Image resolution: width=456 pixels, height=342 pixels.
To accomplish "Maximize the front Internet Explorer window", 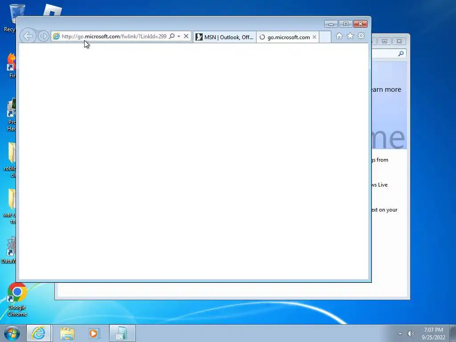I will pyautogui.click(x=346, y=24).
